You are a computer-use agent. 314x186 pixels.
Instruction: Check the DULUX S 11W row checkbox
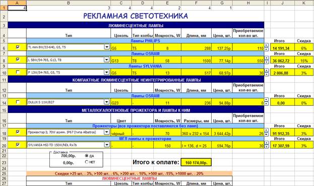point(18,102)
